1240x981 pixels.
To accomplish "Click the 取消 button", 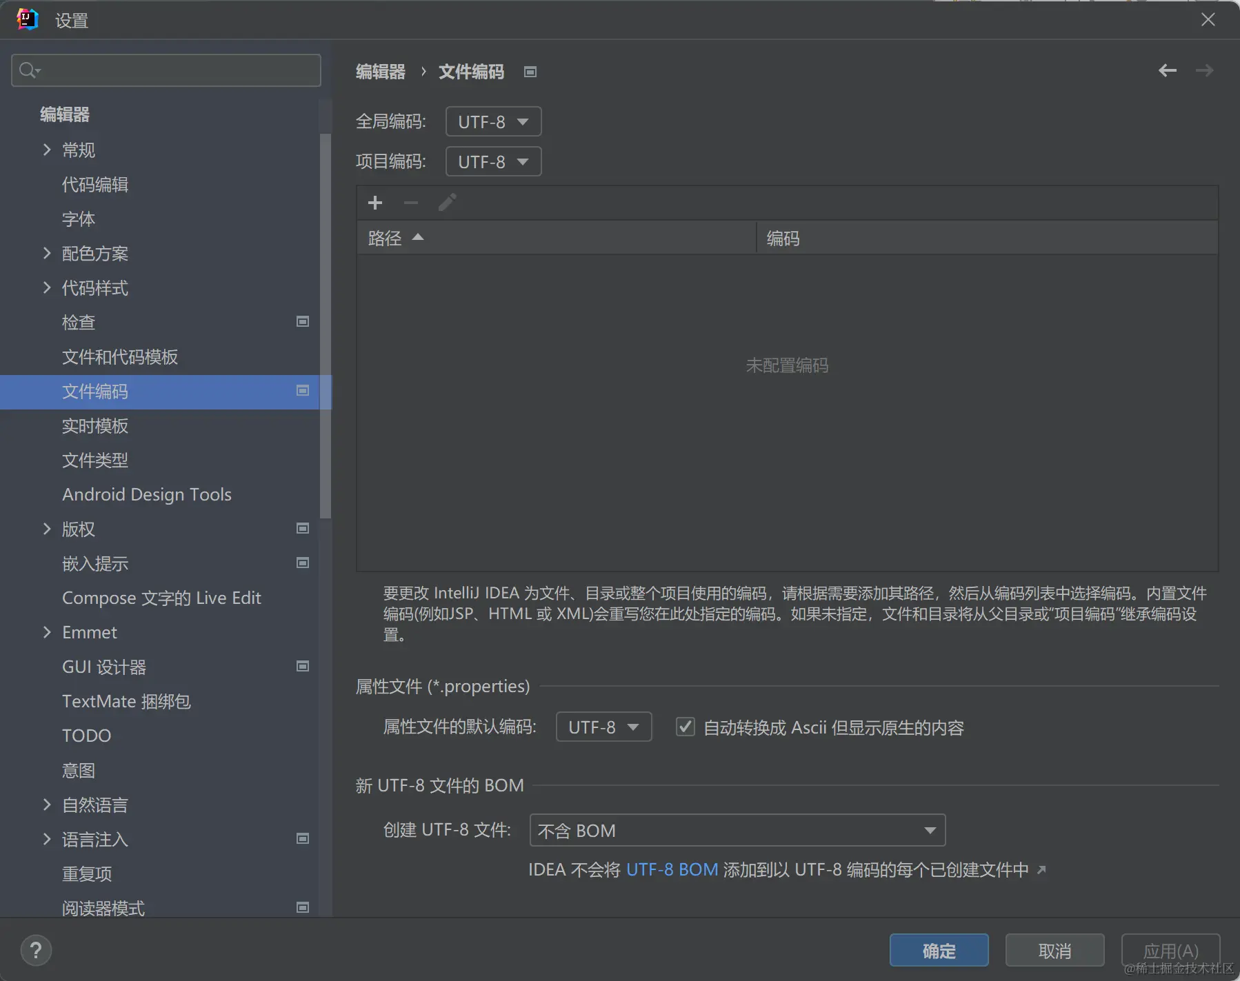I will 1054,951.
